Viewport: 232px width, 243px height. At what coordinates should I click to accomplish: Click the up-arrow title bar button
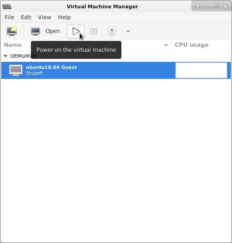(198, 6)
